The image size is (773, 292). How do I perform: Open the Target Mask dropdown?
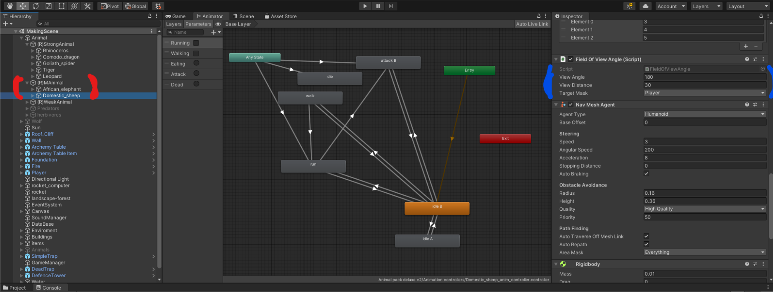705,93
